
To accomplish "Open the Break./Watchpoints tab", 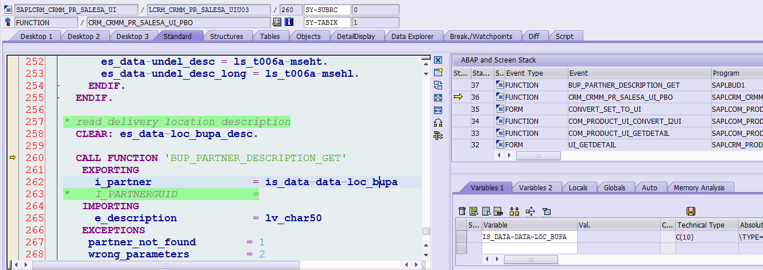I will click(481, 36).
